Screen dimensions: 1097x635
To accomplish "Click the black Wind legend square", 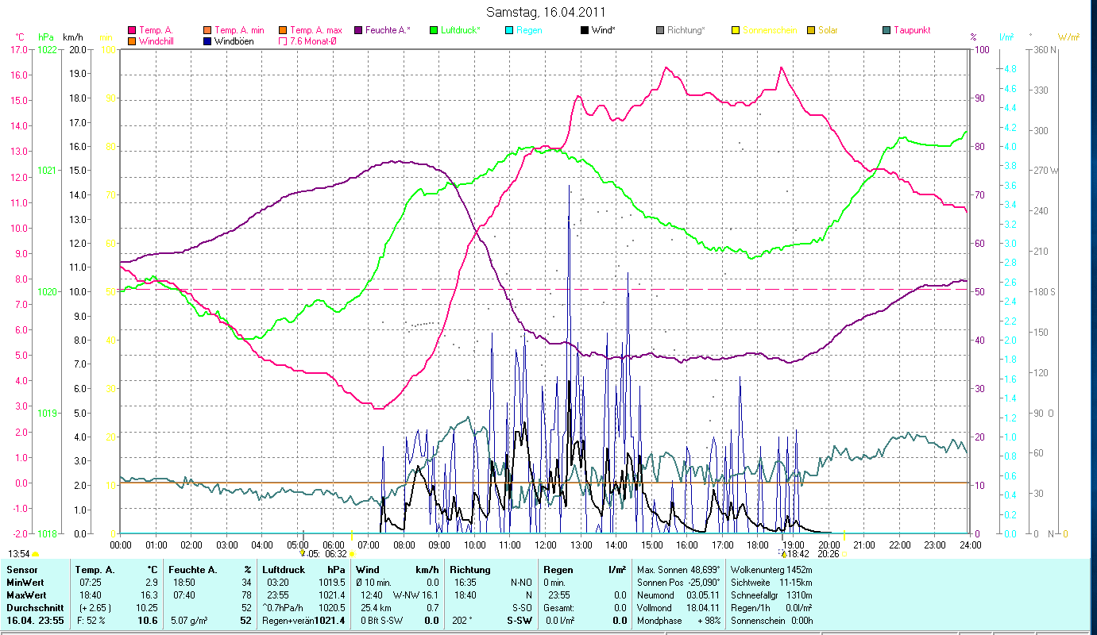I will pos(585,31).
